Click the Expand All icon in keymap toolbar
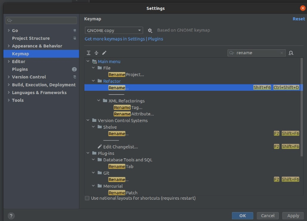The image size is (307, 221). [x=89, y=53]
